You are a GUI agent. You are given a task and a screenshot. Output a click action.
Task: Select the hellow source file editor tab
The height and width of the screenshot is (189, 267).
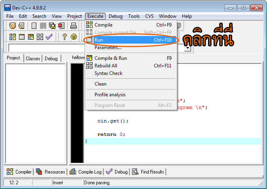[78, 57]
